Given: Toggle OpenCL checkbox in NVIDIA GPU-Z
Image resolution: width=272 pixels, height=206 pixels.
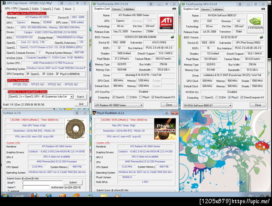Looking at the screenshot, I should 203,98.
